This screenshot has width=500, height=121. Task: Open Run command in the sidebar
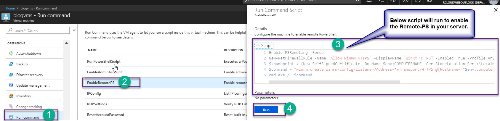28,117
